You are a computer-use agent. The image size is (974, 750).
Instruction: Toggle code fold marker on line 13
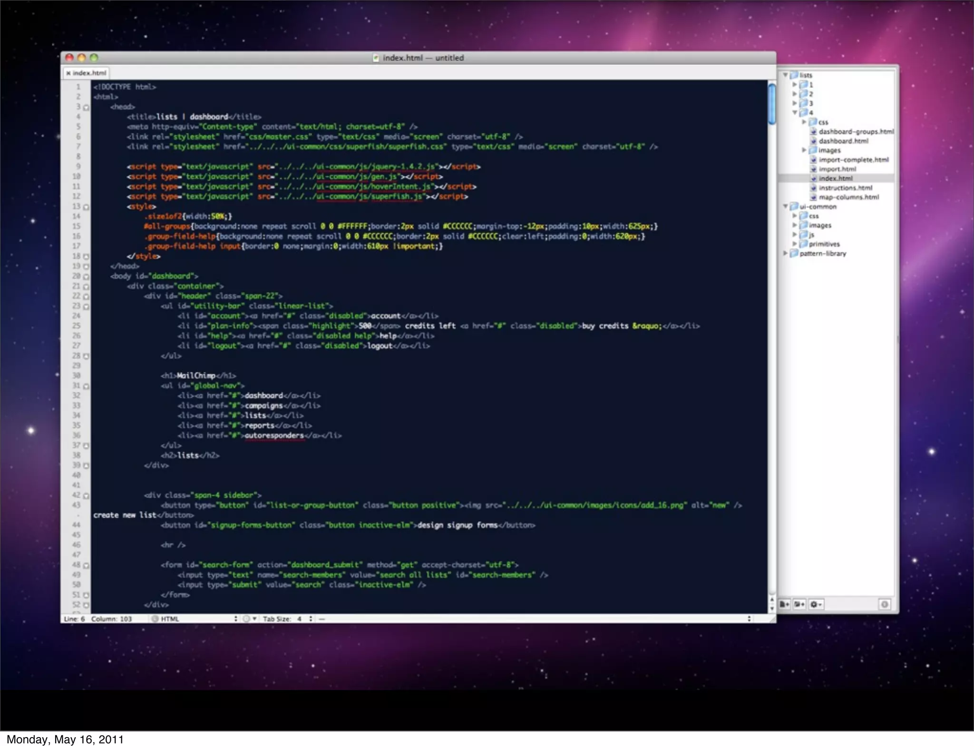coord(86,207)
